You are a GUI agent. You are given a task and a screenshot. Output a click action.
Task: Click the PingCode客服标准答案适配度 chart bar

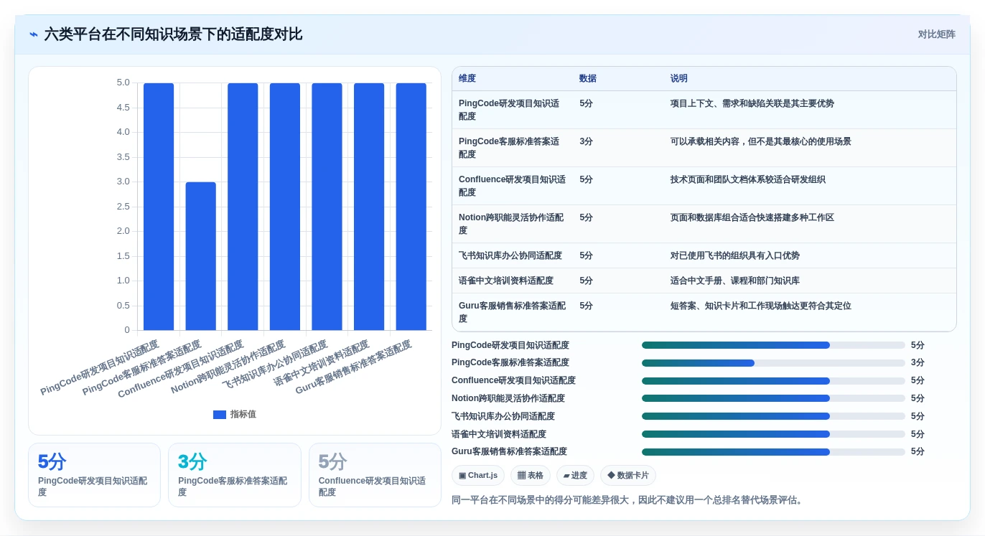(x=200, y=256)
